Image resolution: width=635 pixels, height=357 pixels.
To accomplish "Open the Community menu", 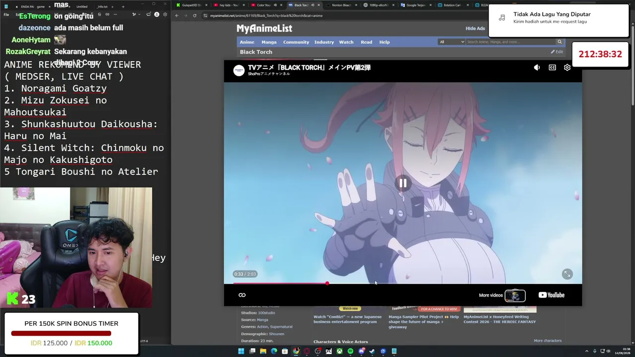I will pyautogui.click(x=296, y=42).
